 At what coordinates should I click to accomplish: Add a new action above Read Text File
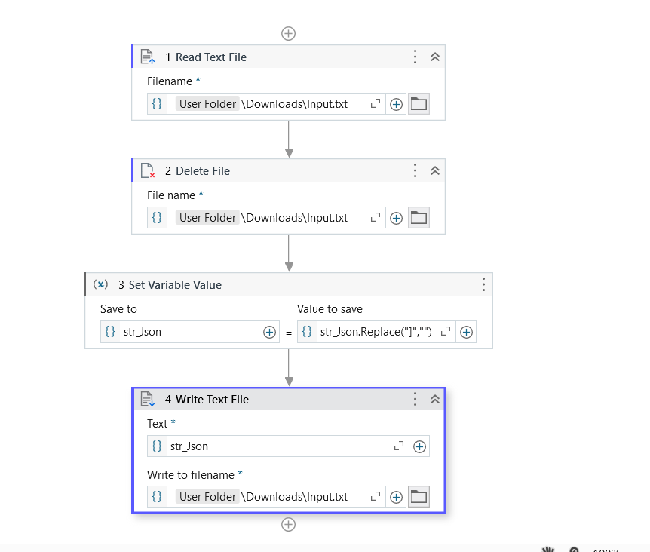pyautogui.click(x=288, y=33)
